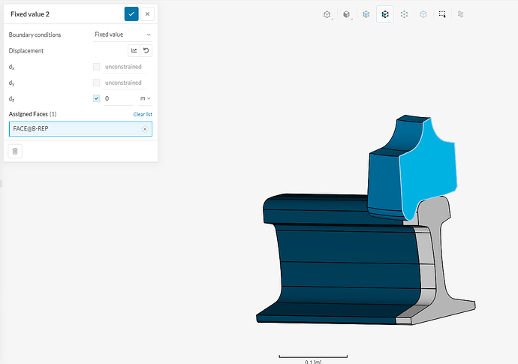Reset displacement values with the undo arrow icon
This screenshot has width=518, height=364.
pos(146,51)
